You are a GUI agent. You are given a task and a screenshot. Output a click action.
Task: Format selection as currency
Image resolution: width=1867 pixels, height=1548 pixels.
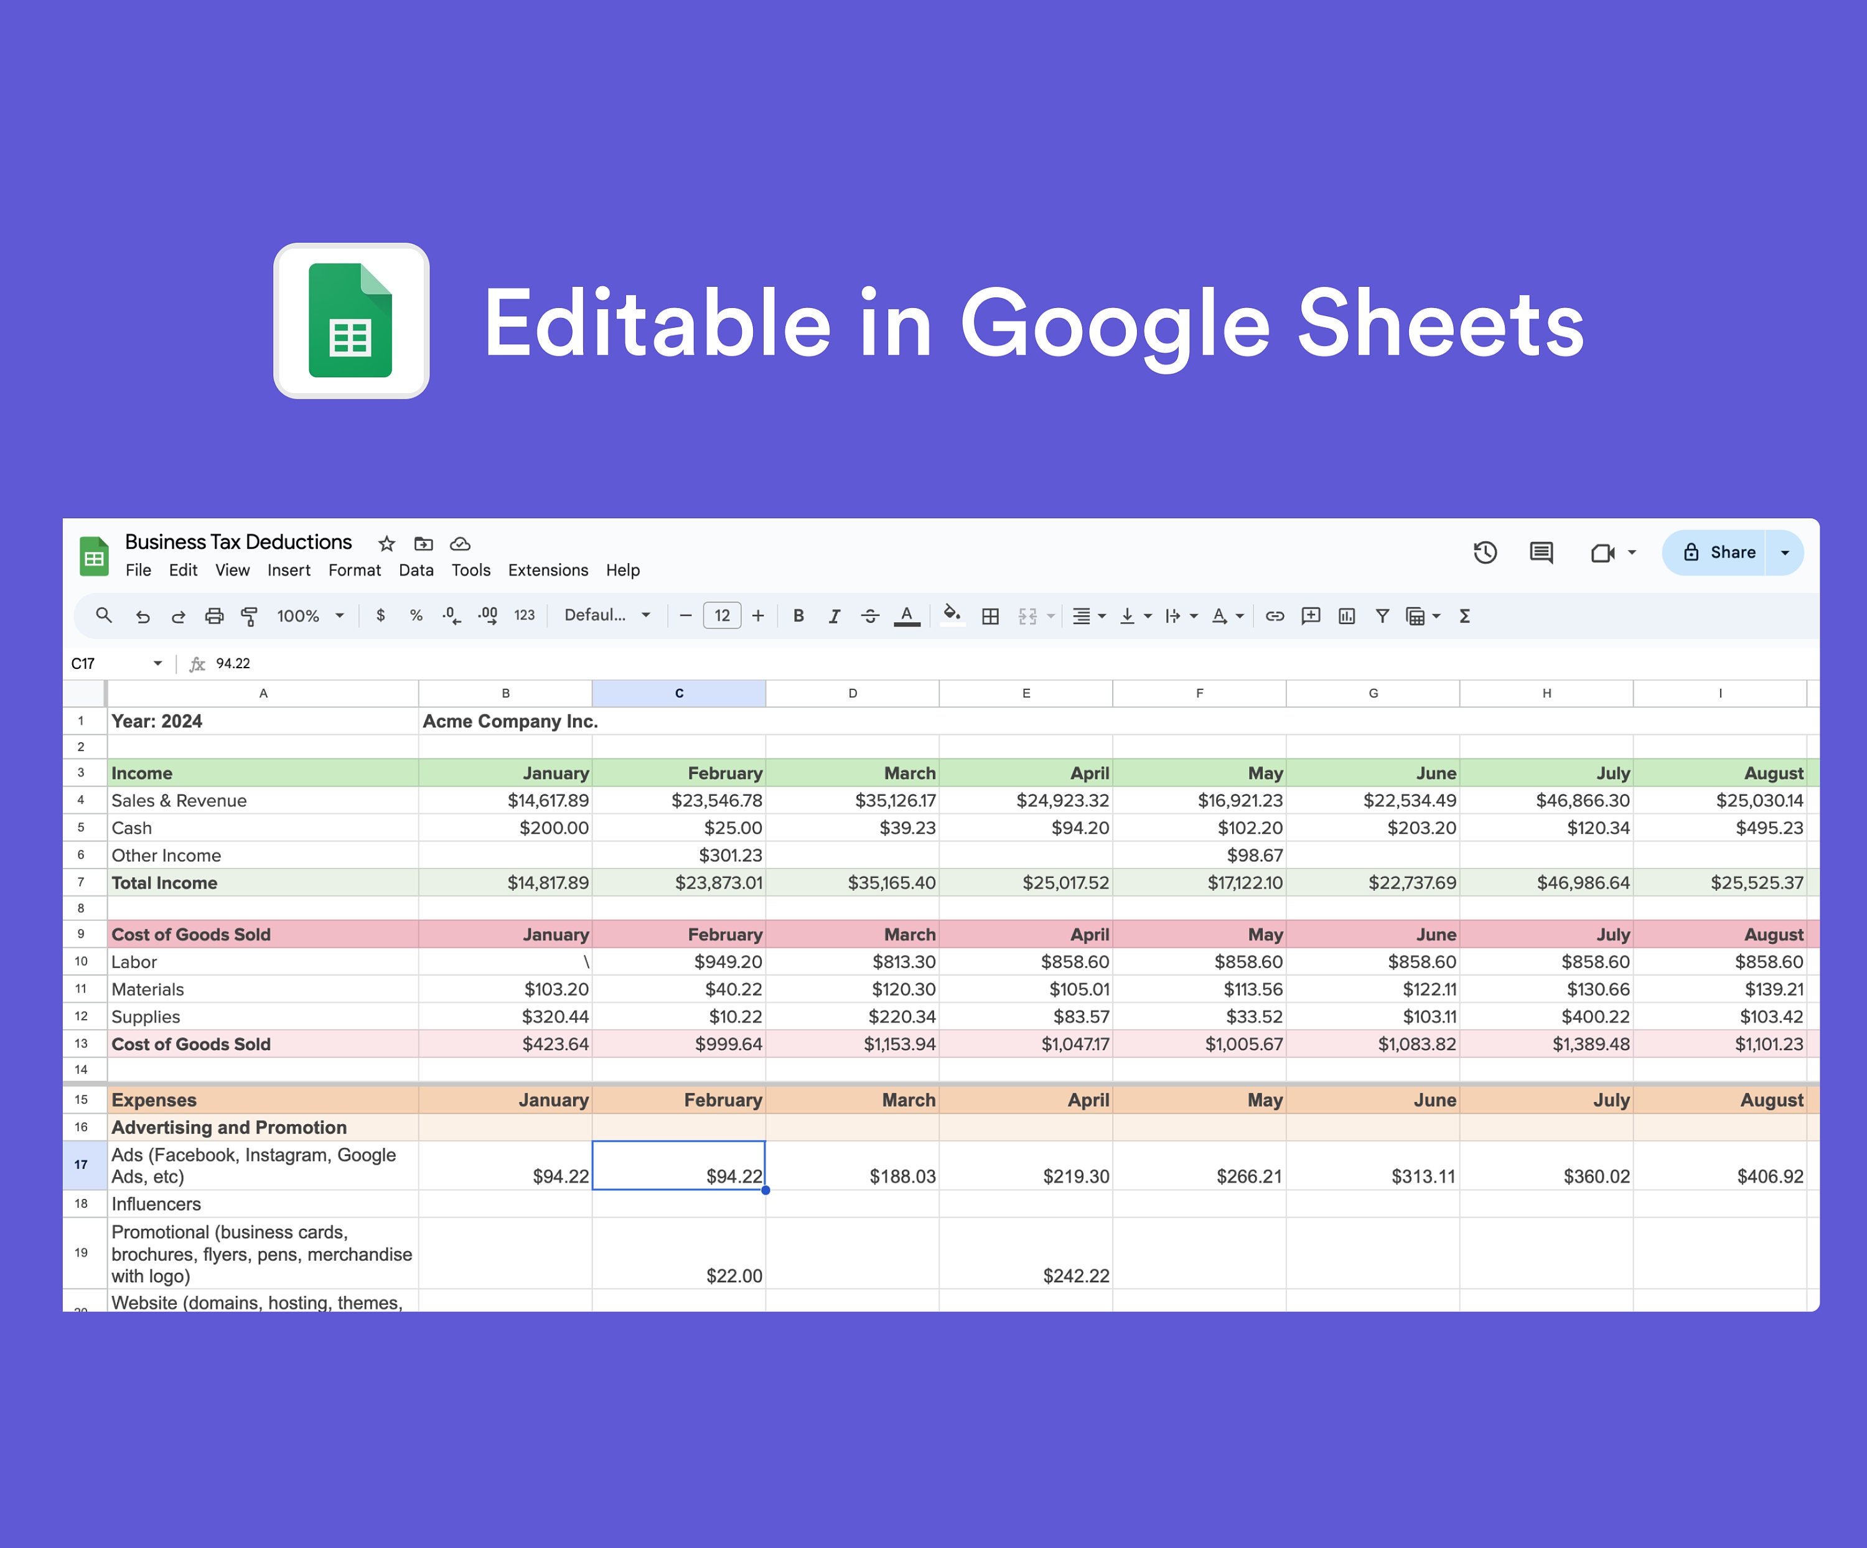380,615
